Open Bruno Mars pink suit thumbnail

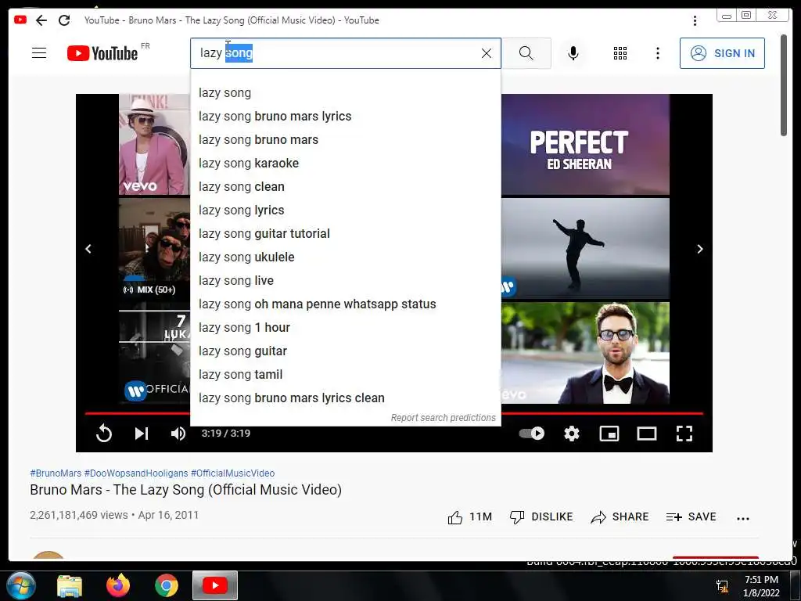coord(154,144)
